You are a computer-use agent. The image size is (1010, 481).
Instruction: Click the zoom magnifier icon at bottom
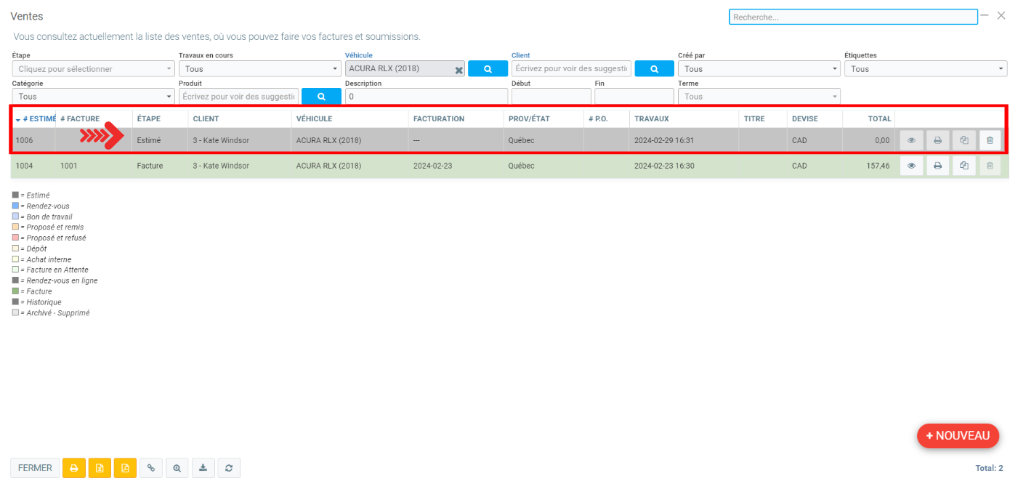pyautogui.click(x=177, y=469)
